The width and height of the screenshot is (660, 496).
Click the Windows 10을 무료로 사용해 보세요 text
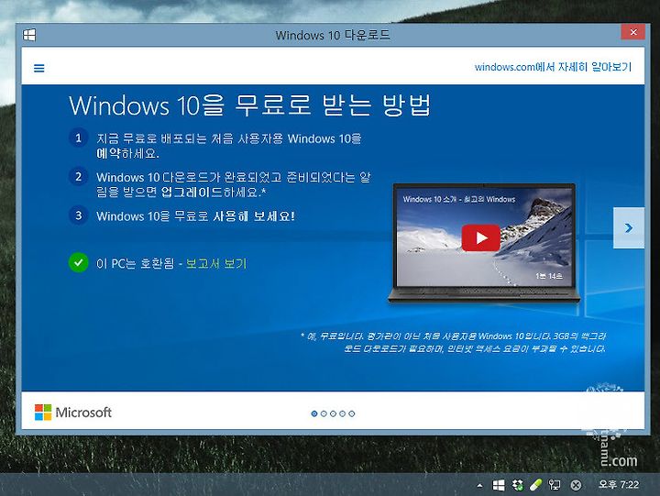click(196, 216)
